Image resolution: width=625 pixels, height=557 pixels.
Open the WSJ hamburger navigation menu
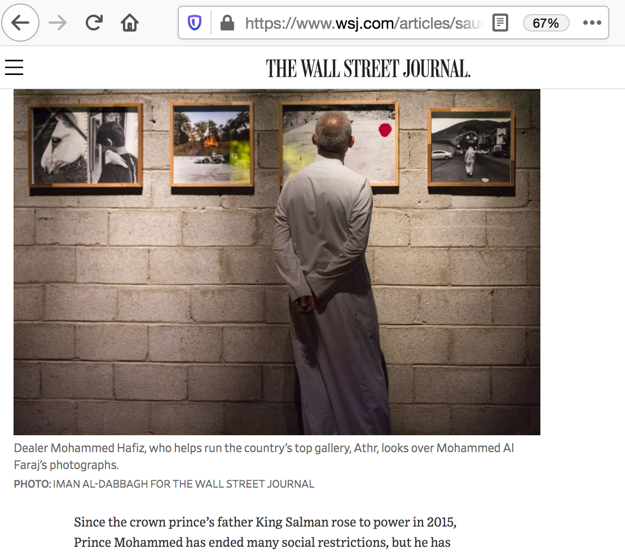[x=14, y=67]
